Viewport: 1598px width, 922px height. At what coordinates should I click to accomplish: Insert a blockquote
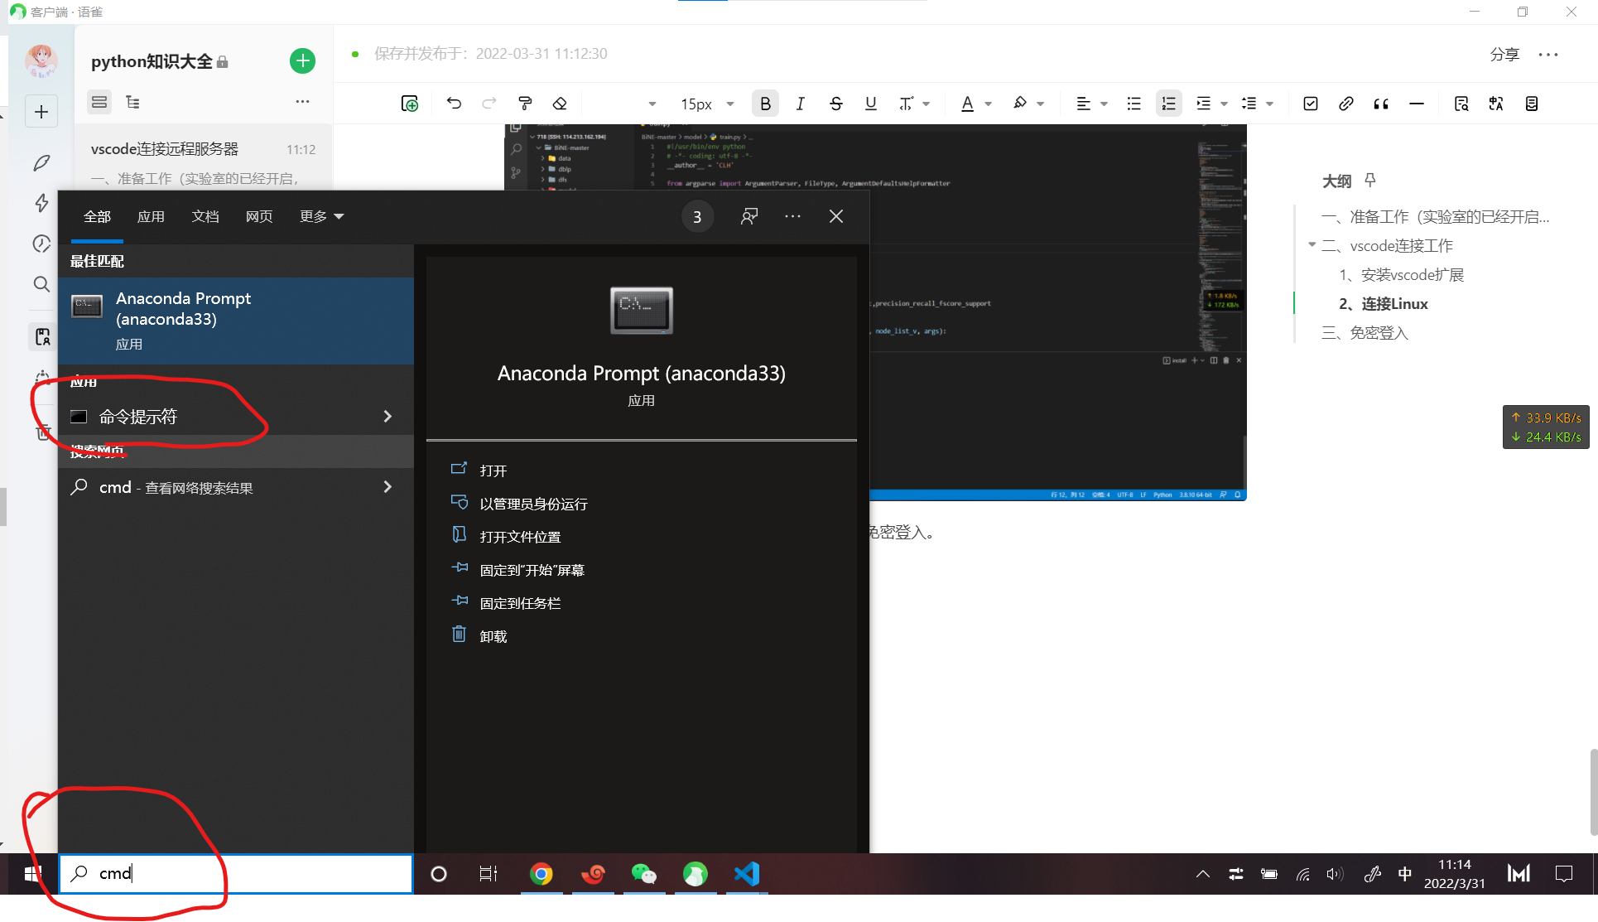point(1381,104)
